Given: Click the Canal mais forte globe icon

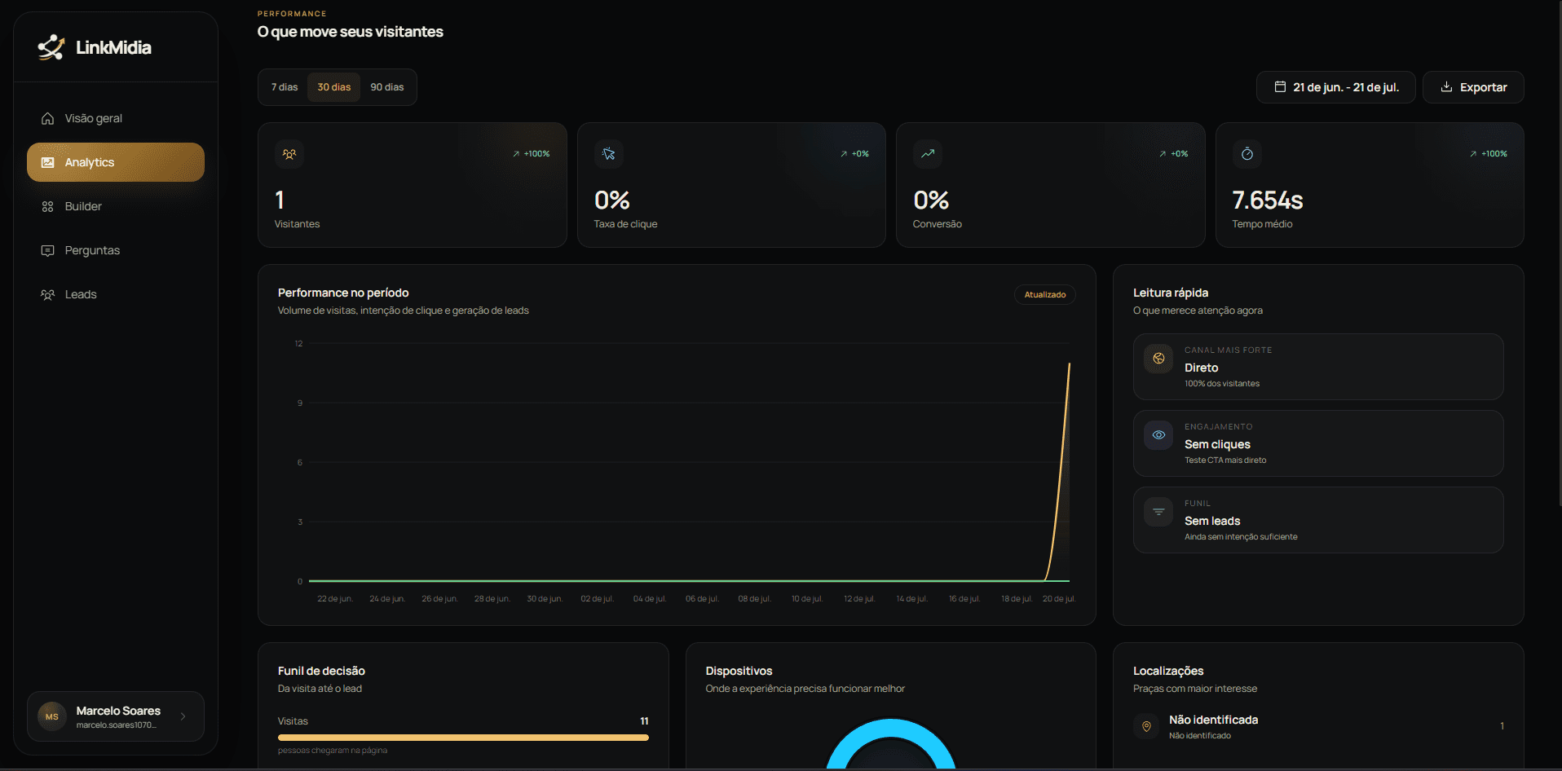Looking at the screenshot, I should 1158,359.
